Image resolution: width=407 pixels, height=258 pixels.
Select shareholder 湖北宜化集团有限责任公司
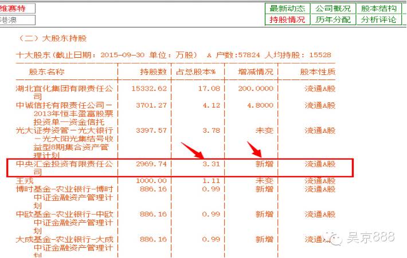64,93
